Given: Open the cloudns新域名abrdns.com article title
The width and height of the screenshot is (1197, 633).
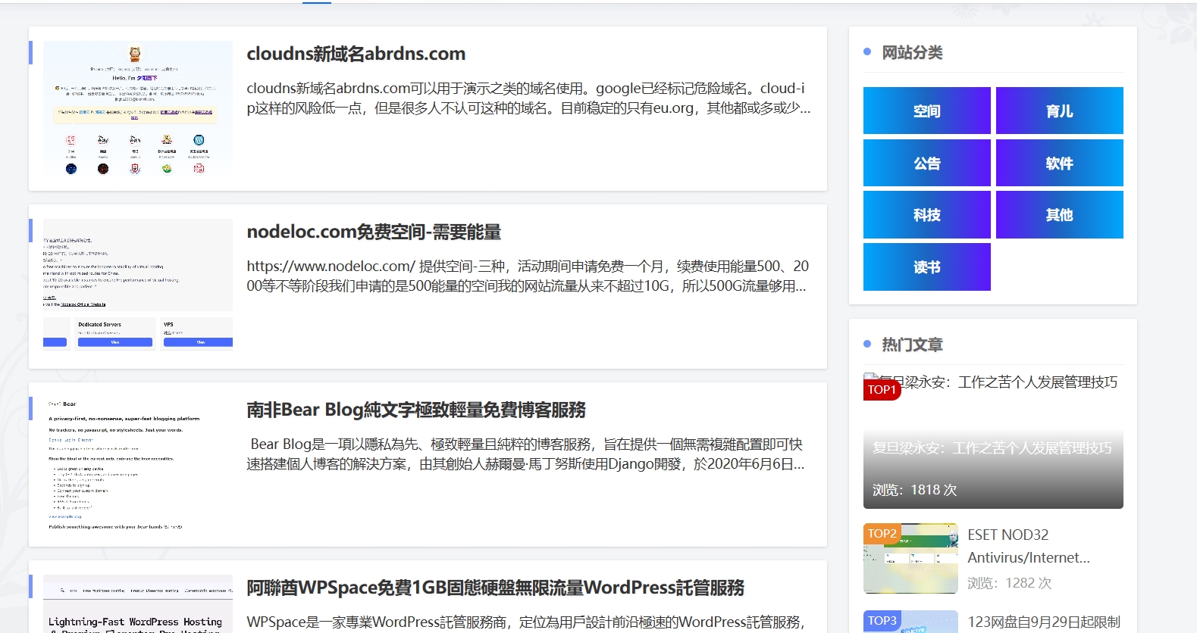Looking at the screenshot, I should [356, 54].
